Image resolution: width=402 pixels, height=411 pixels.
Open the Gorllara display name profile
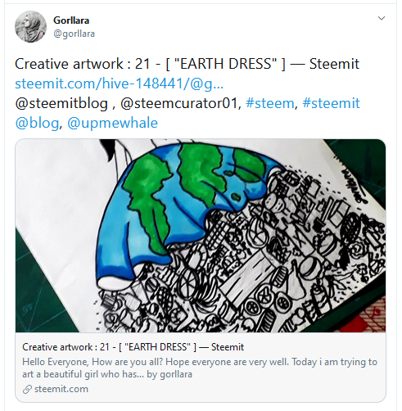71,20
